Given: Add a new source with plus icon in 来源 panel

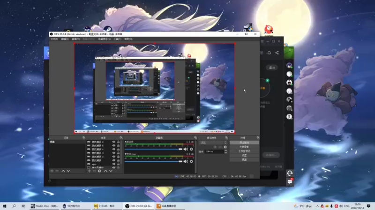Looking at the screenshot, I should [89, 171].
